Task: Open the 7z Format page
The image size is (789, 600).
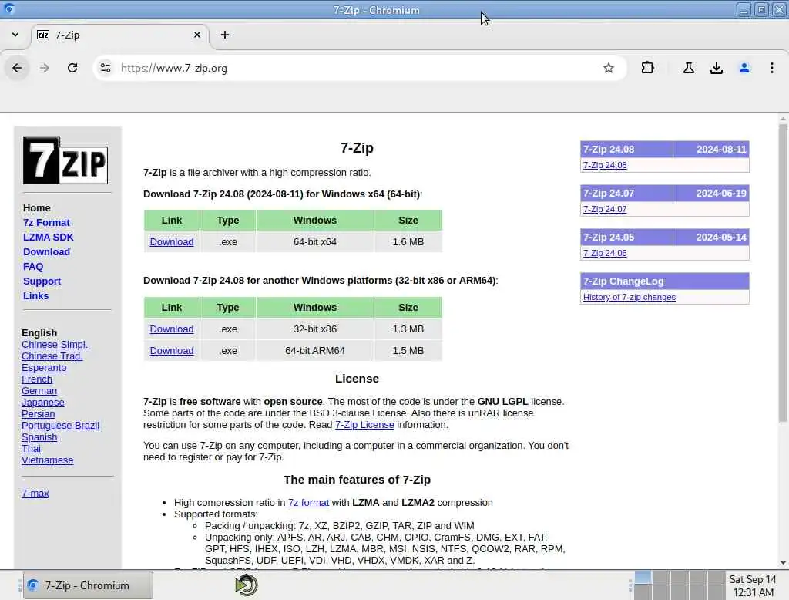Action: [46, 223]
